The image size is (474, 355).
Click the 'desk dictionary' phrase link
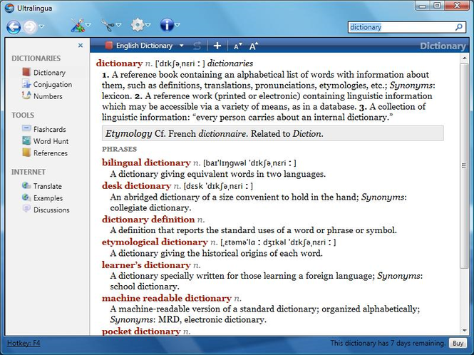tap(136, 185)
